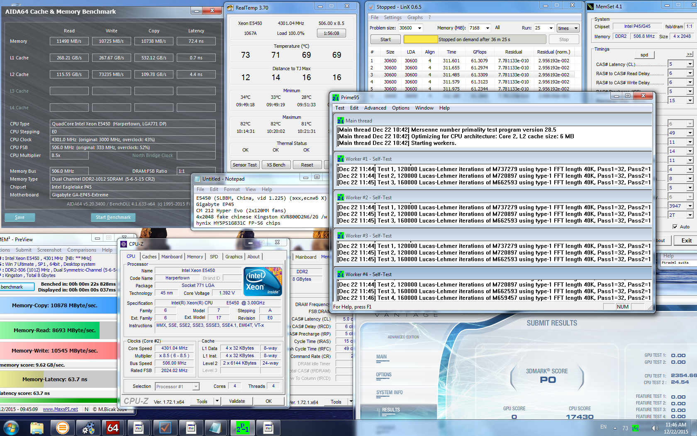697x436 pixels.
Task: Open the Advanced menu in Prime95
Action: pyautogui.click(x=375, y=108)
